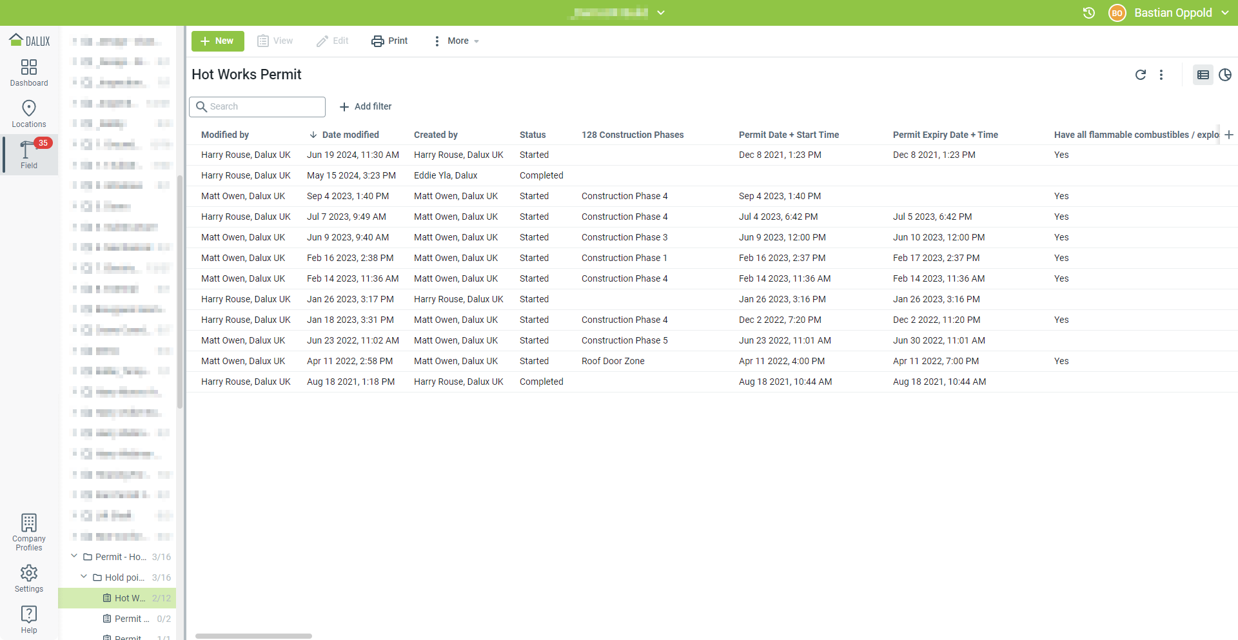Go to Locations in sidebar
The width and height of the screenshot is (1238, 640).
pyautogui.click(x=29, y=113)
